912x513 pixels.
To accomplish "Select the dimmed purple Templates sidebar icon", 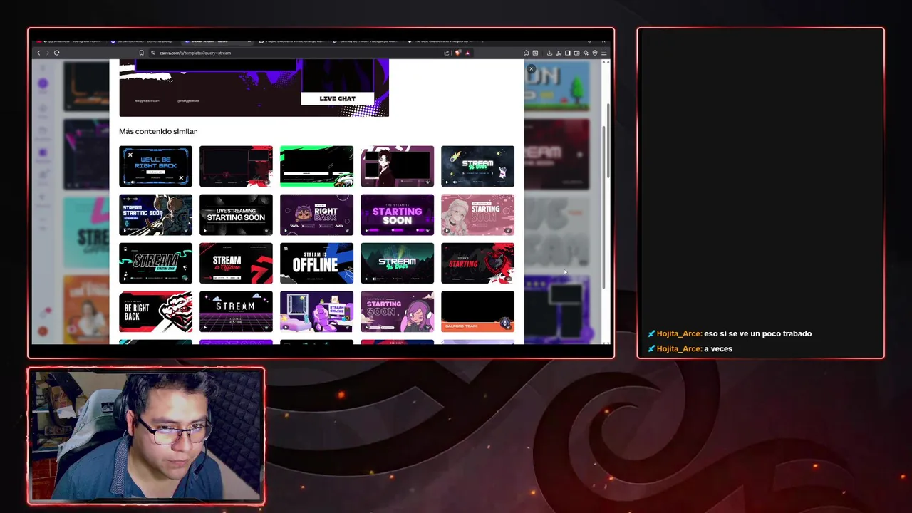I will pyautogui.click(x=43, y=153).
